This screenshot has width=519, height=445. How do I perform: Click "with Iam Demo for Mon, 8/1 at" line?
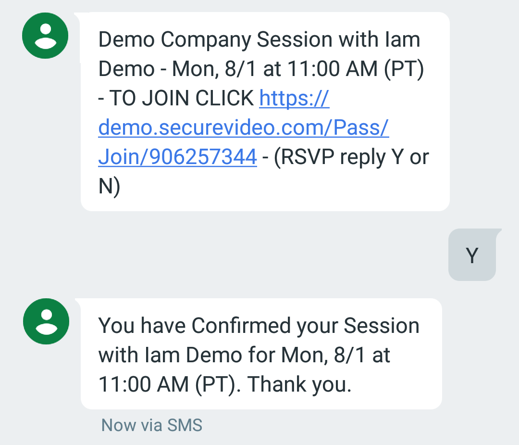(x=244, y=355)
